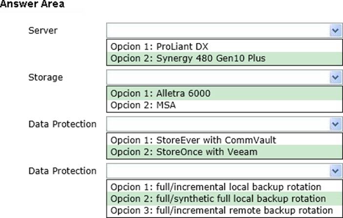343x218 pixels.
Task: Click the Answer Area heading
Action: 32,4
